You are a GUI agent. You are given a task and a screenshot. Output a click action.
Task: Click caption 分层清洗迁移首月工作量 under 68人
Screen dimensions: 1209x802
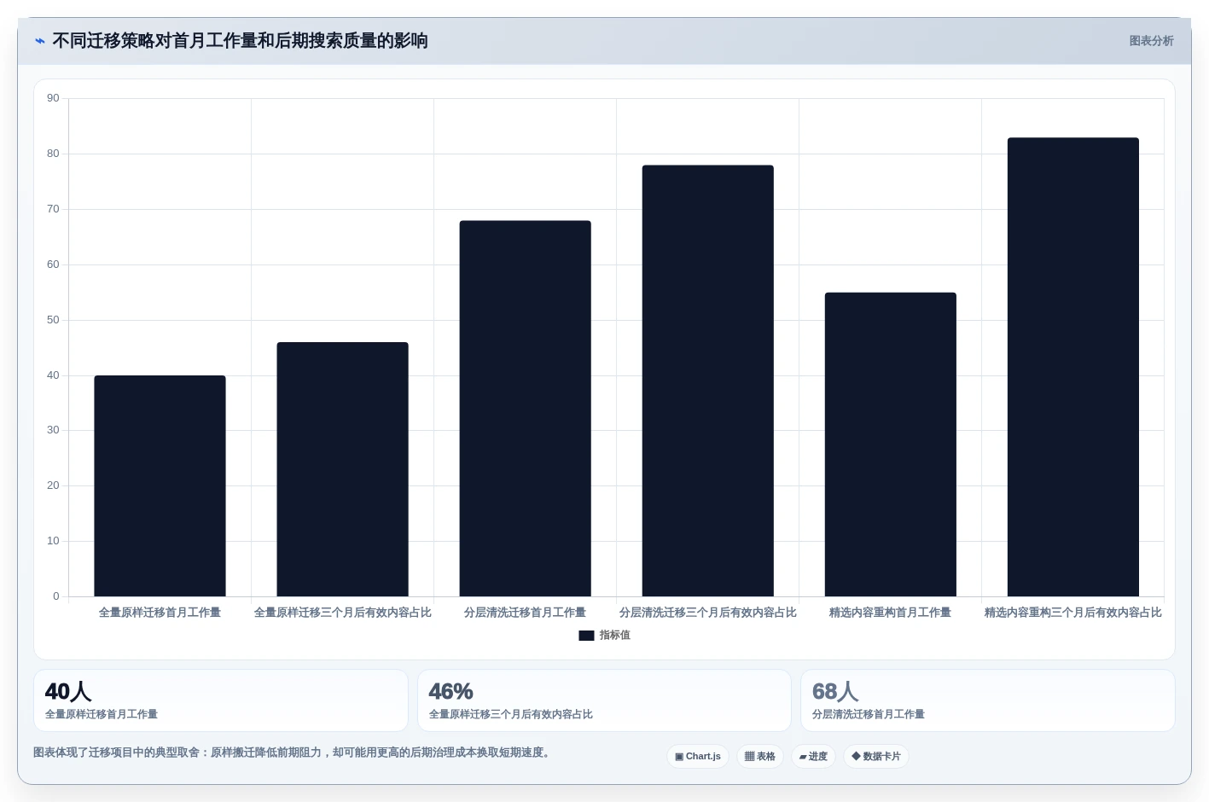868,714
